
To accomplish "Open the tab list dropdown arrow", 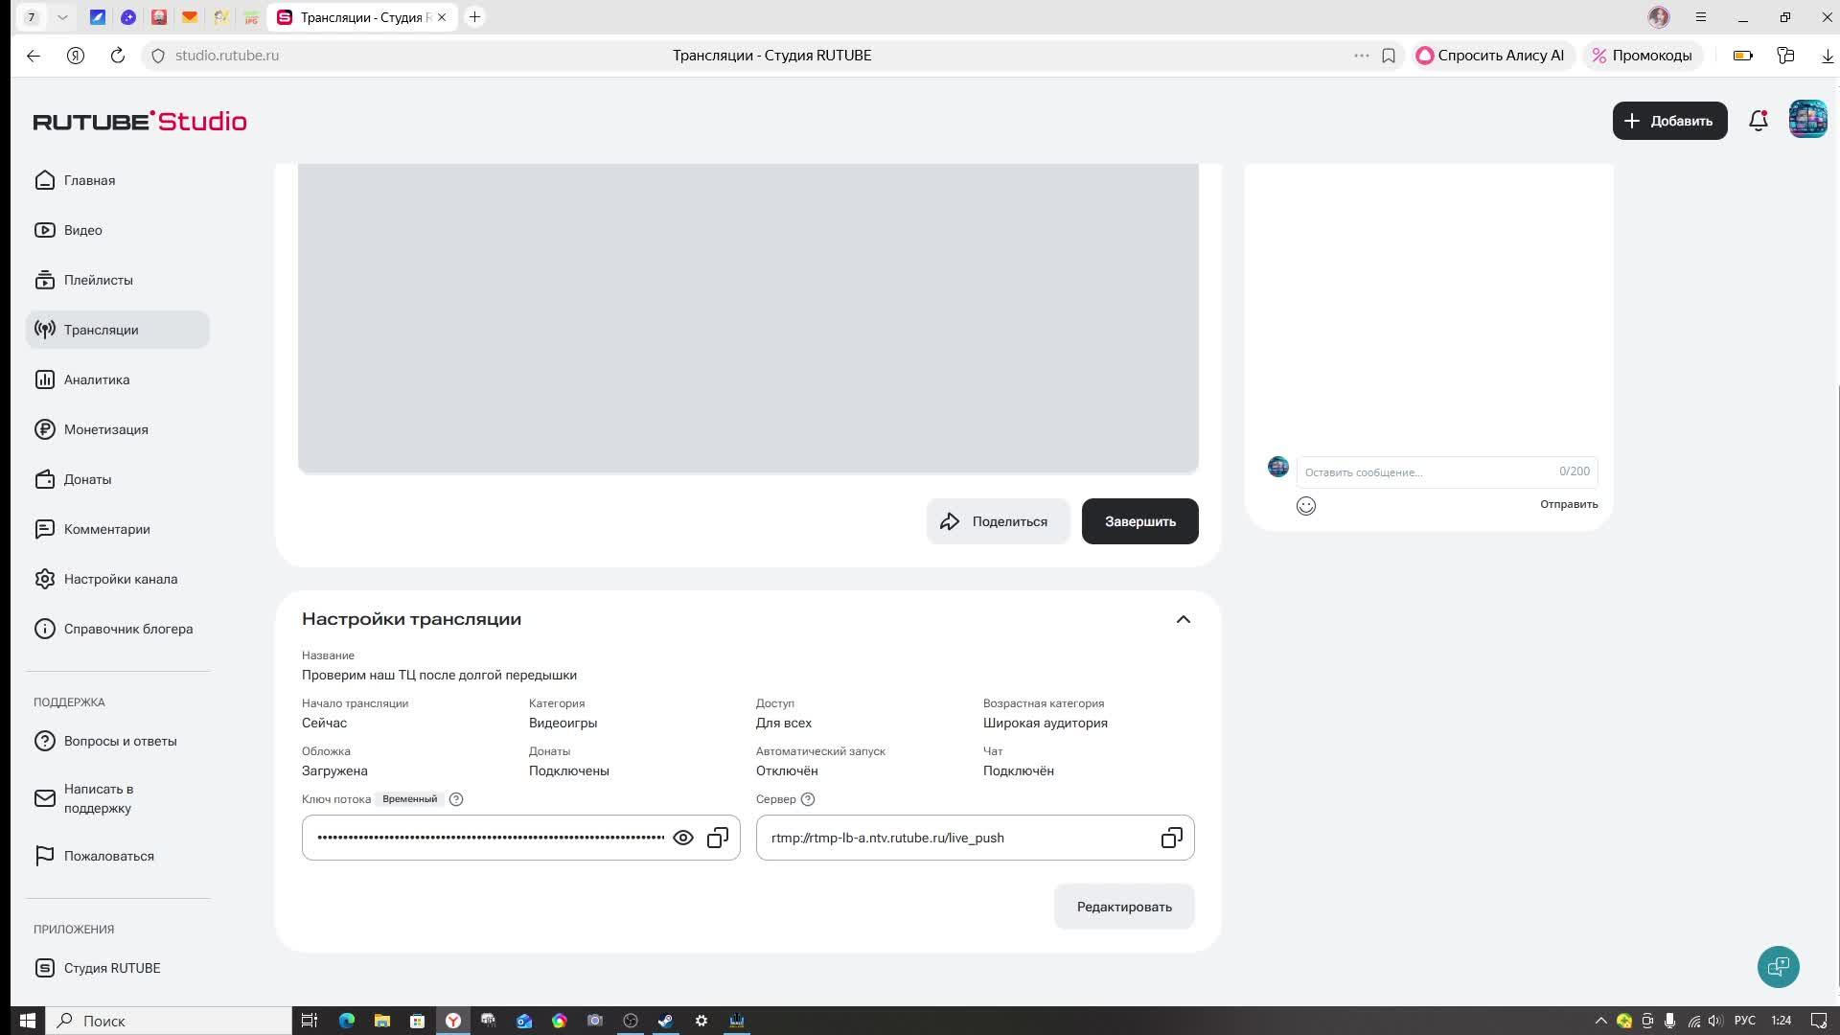I will pyautogui.click(x=62, y=17).
